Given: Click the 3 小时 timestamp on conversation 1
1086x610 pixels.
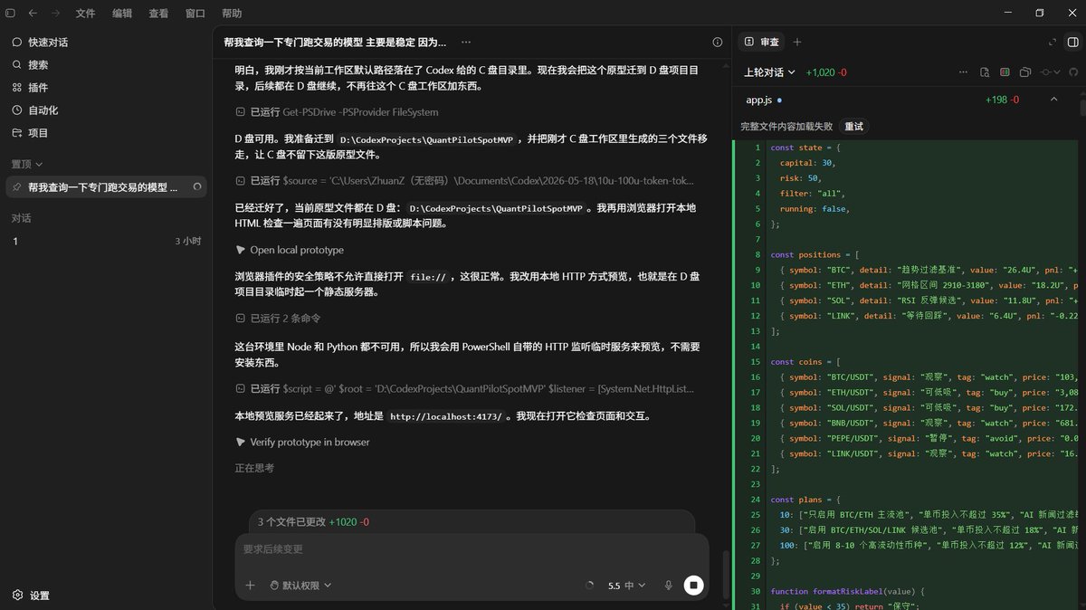Looking at the screenshot, I should pos(188,241).
